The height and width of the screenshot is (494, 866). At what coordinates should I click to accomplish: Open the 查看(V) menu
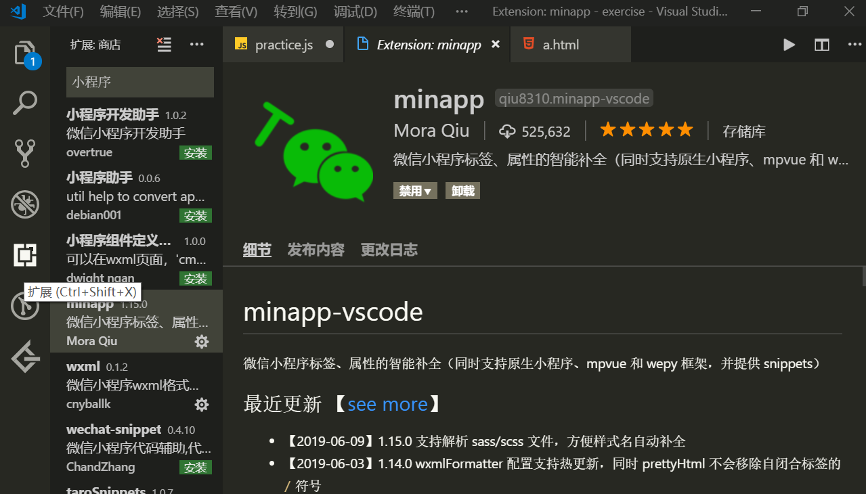pyautogui.click(x=236, y=12)
